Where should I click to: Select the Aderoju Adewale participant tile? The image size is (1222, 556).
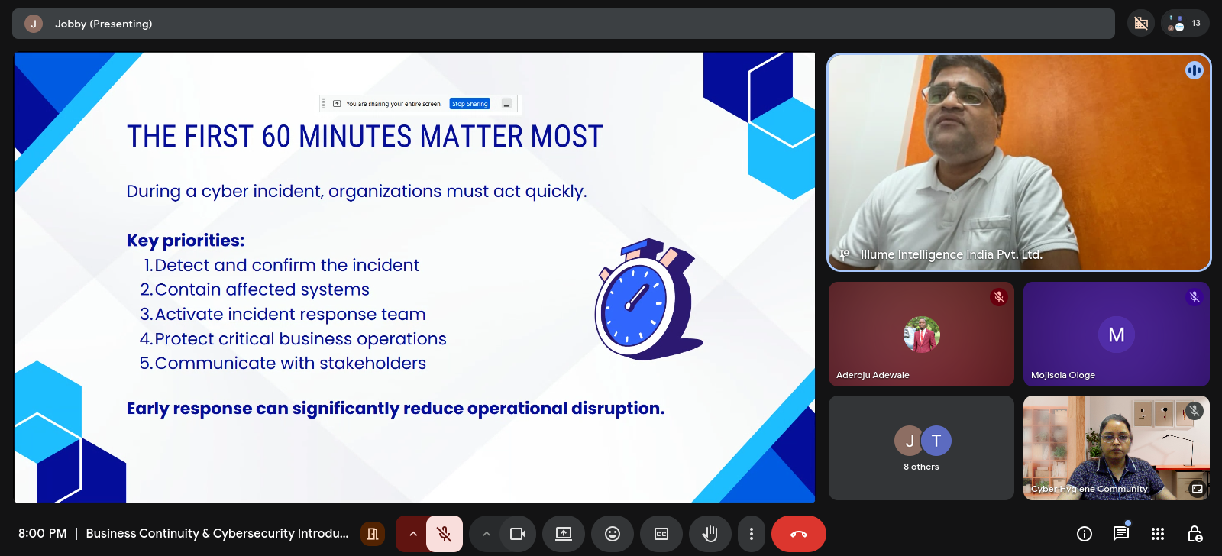(921, 335)
